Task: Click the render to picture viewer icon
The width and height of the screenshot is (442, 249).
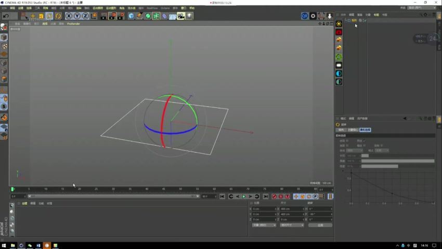Action: pos(112,16)
